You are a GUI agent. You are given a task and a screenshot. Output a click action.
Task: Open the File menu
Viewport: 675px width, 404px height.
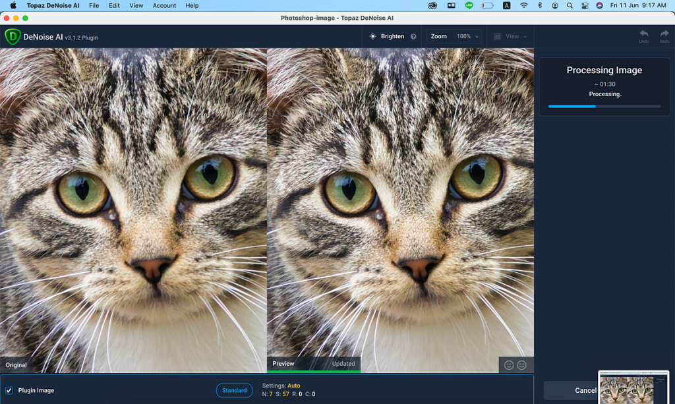(x=94, y=5)
